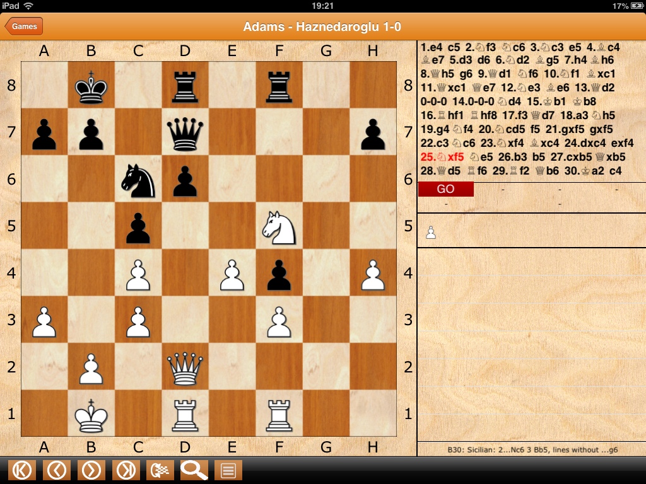The width and height of the screenshot is (646, 484).
Task: Jump to the first move of the game
Action: pyautogui.click(x=22, y=470)
